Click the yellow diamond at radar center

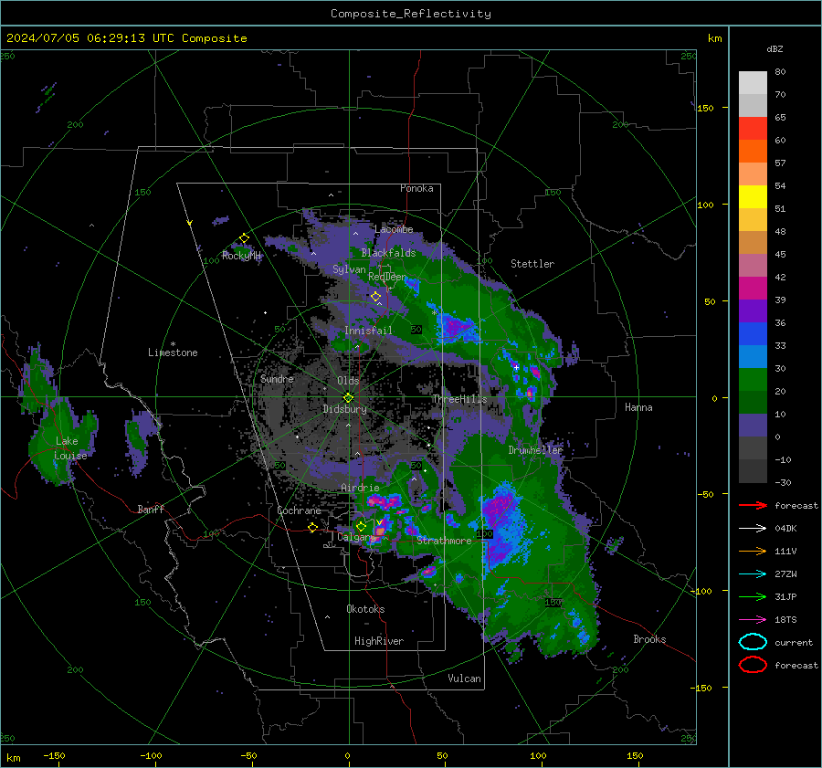click(x=348, y=397)
